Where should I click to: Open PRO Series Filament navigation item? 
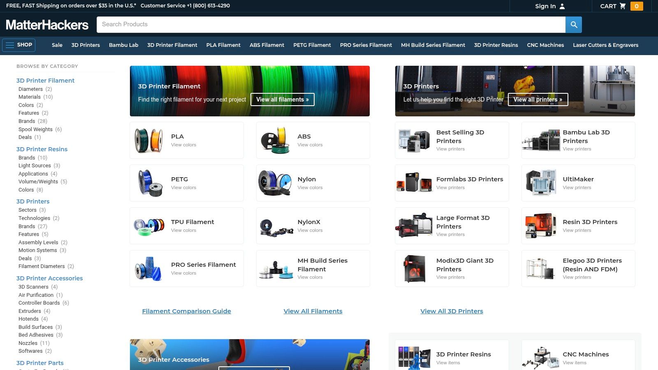tap(366, 45)
